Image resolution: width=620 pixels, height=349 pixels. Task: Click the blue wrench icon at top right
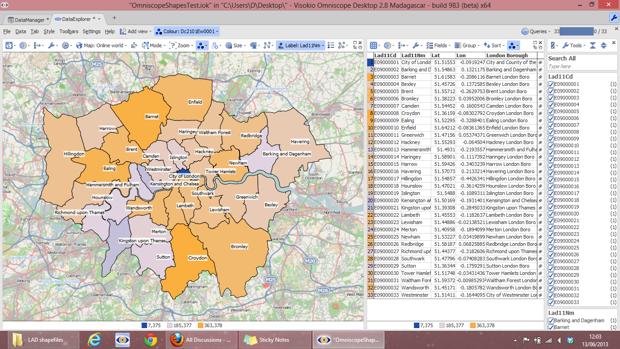pyautogui.click(x=614, y=18)
